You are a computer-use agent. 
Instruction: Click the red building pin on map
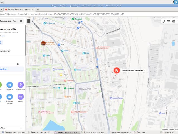click(x=117, y=70)
